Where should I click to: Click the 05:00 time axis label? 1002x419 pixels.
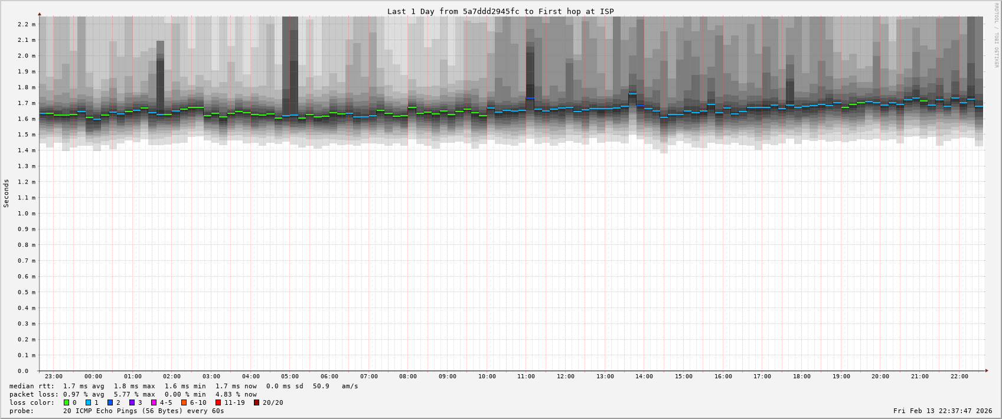[290, 377]
